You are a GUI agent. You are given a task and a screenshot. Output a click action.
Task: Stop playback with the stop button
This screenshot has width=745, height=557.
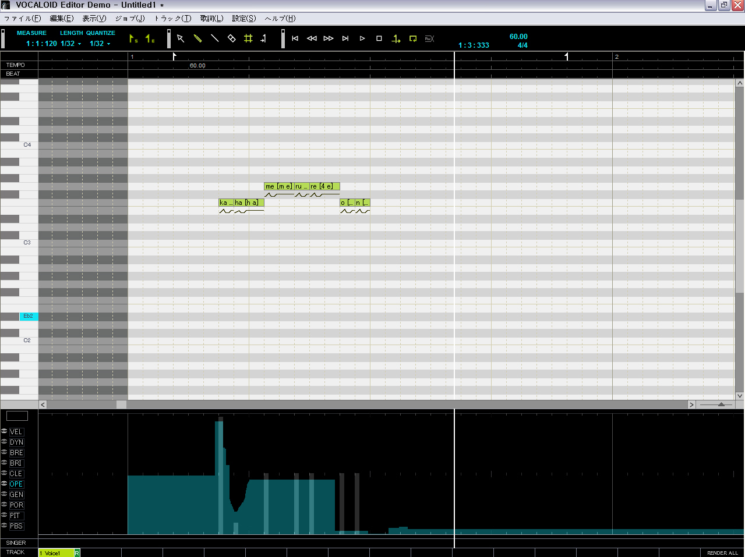(x=379, y=38)
